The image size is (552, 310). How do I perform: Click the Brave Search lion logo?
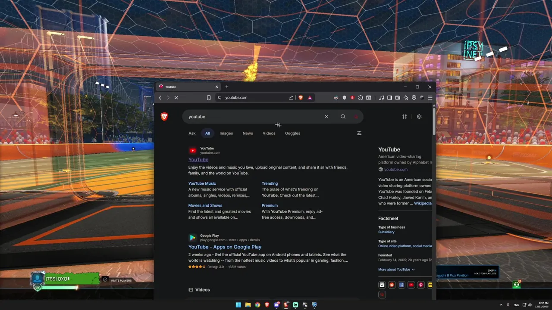point(164,116)
